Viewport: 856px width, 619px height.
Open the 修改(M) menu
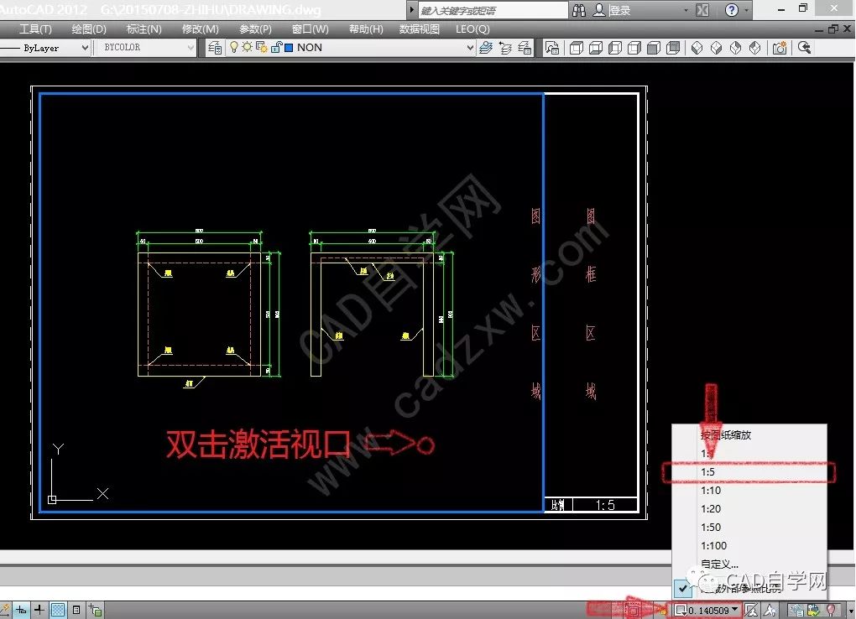click(200, 29)
